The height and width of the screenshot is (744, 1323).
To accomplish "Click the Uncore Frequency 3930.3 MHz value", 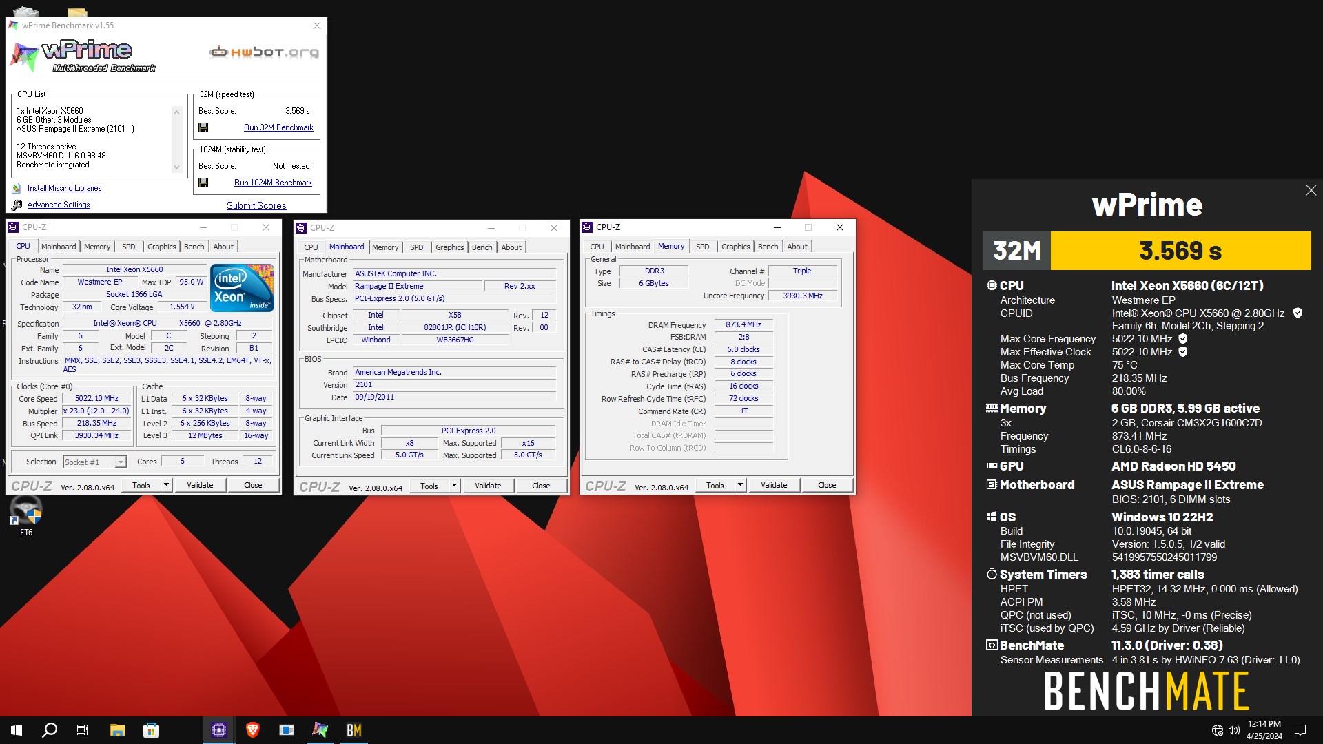I will pyautogui.click(x=803, y=296).
